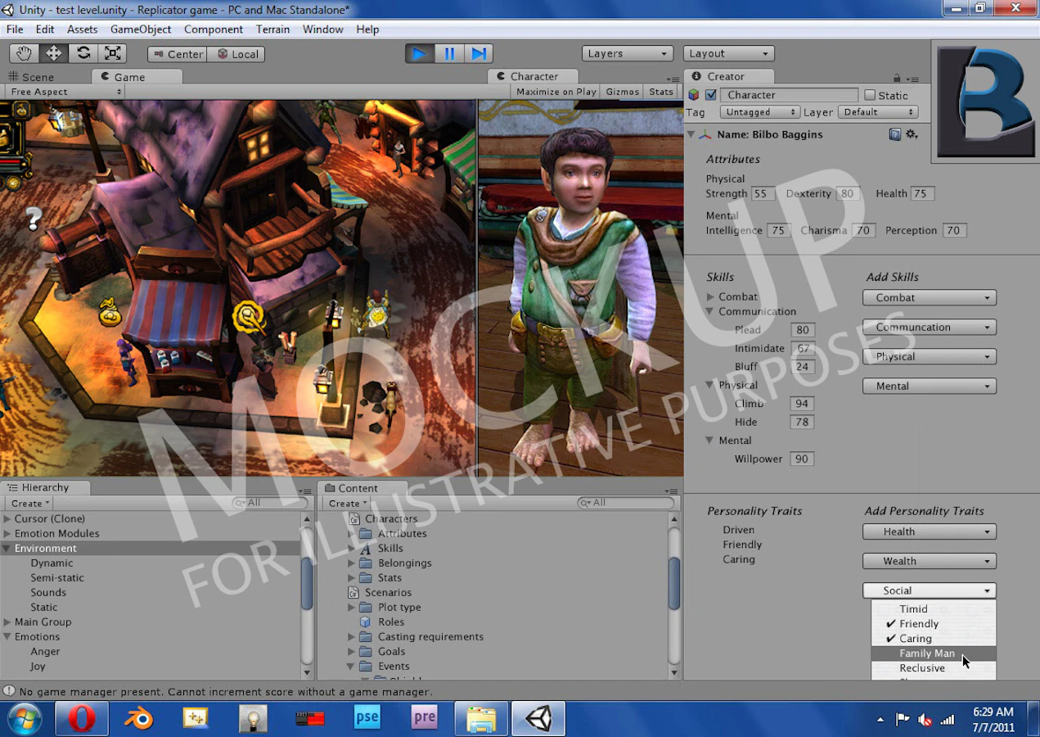
Task: Click the Pause button
Action: tap(449, 53)
